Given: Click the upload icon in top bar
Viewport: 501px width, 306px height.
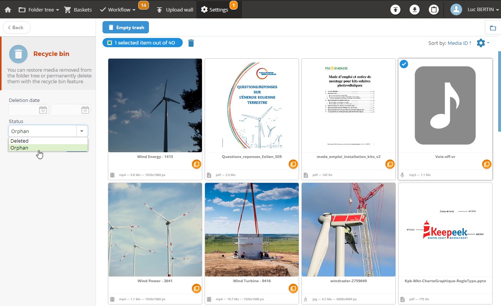Looking at the screenshot, I should (x=395, y=10).
